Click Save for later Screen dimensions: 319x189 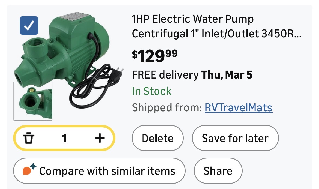point(235,138)
